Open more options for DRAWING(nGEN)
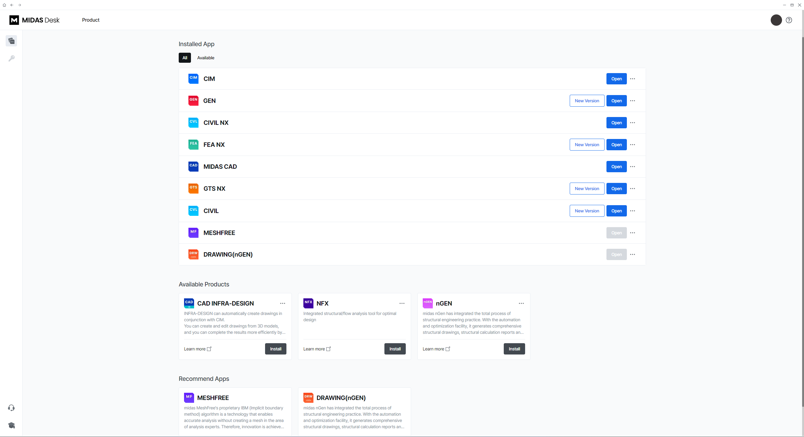The width and height of the screenshot is (804, 437). [632, 254]
